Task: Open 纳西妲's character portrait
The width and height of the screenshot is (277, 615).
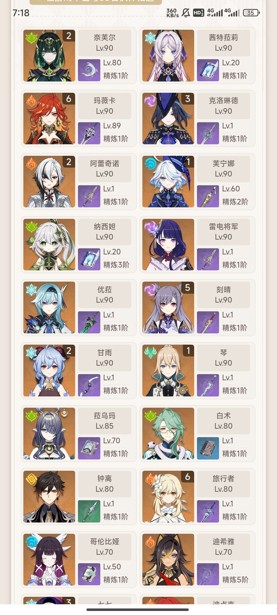Action: point(49,244)
